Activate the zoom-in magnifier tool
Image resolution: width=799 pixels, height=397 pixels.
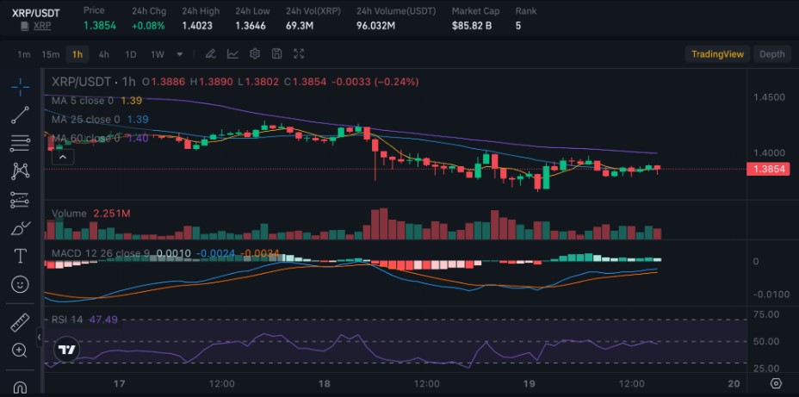point(20,350)
